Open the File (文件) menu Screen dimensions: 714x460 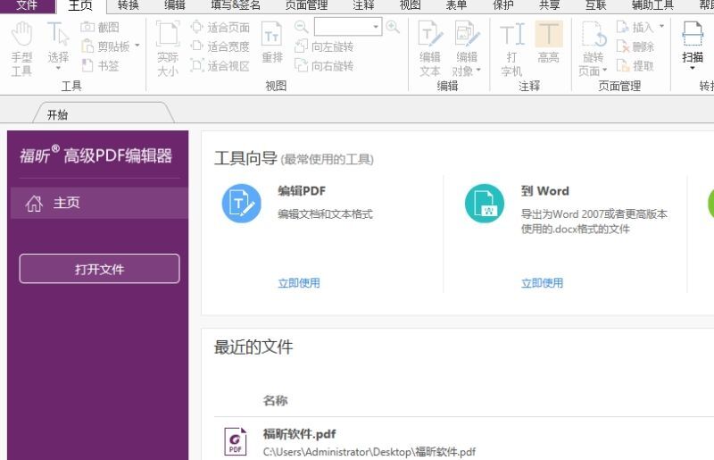[27, 5]
